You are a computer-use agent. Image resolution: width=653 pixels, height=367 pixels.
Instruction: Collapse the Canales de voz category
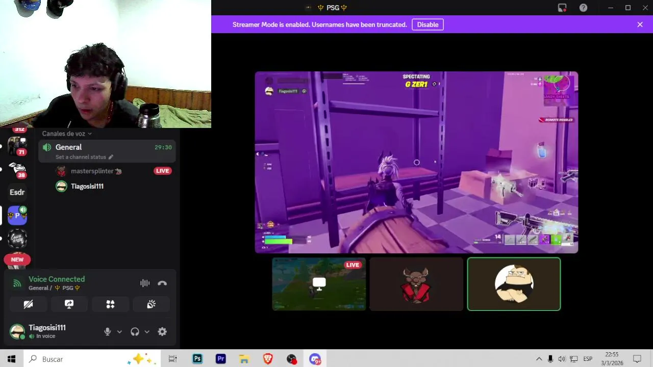67,134
